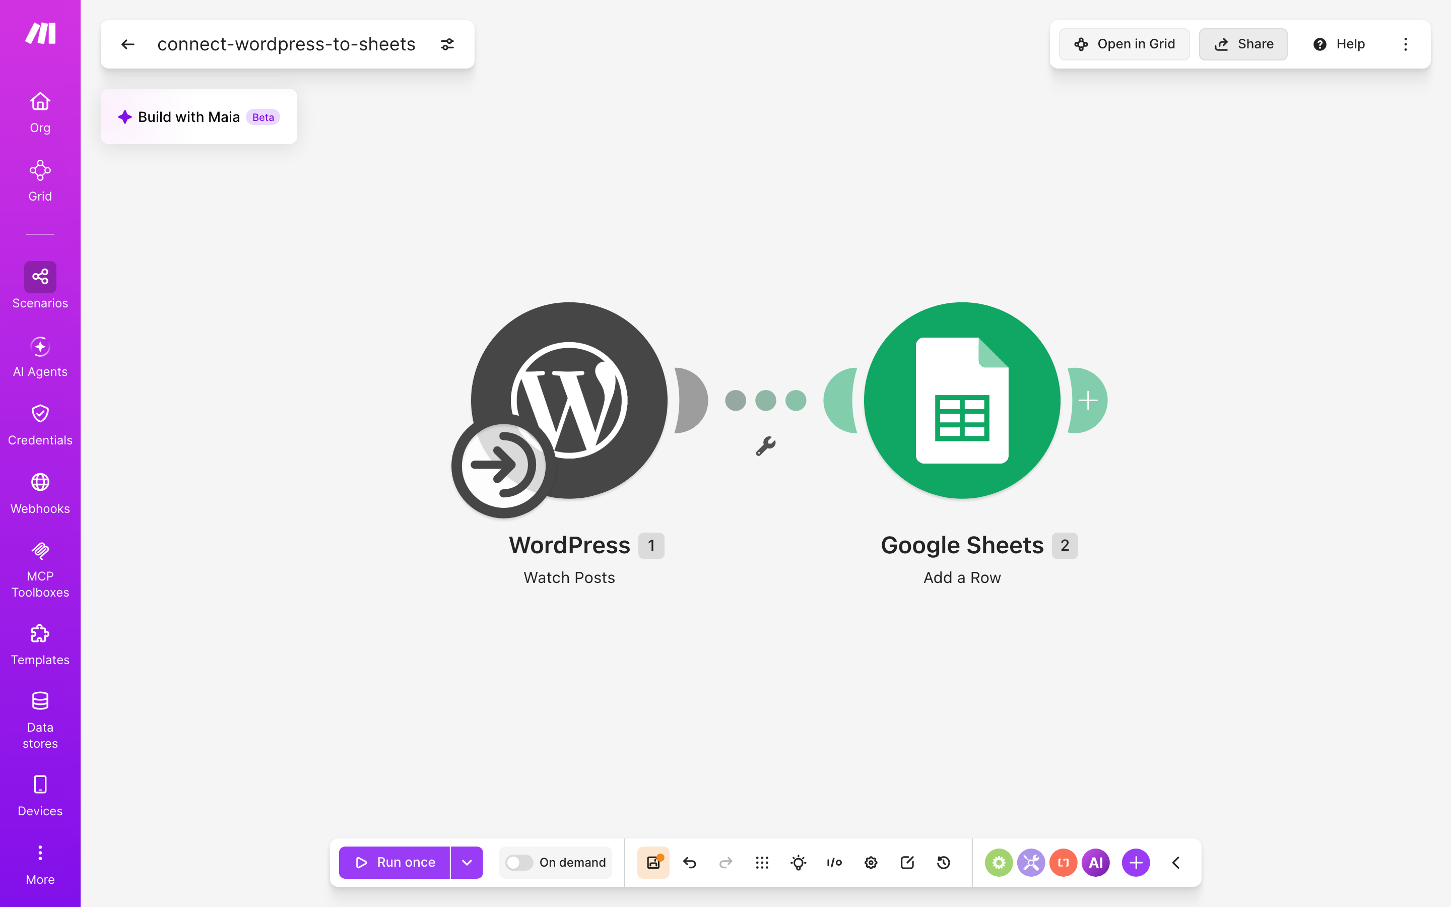Screen dimensions: 1451x907
Task: Edit the scenario name connect-wordpress-to-sheets
Action: click(286, 44)
